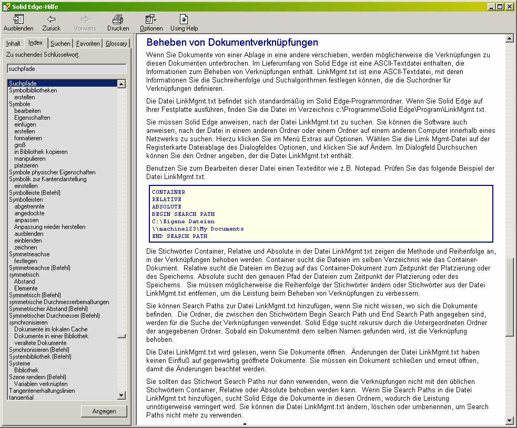Click the heading 'Beheben von Dokumentverknüpfungen'
The image size is (517, 428).
pyautogui.click(x=232, y=42)
